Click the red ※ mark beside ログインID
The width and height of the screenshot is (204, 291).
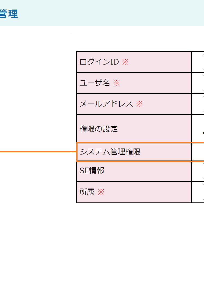tap(125, 62)
